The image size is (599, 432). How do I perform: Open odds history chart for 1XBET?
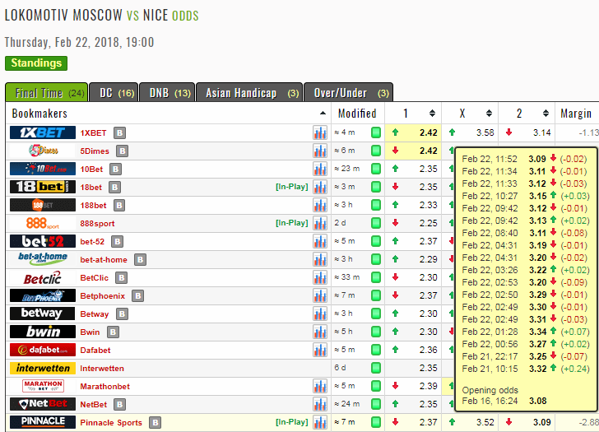[x=320, y=133]
